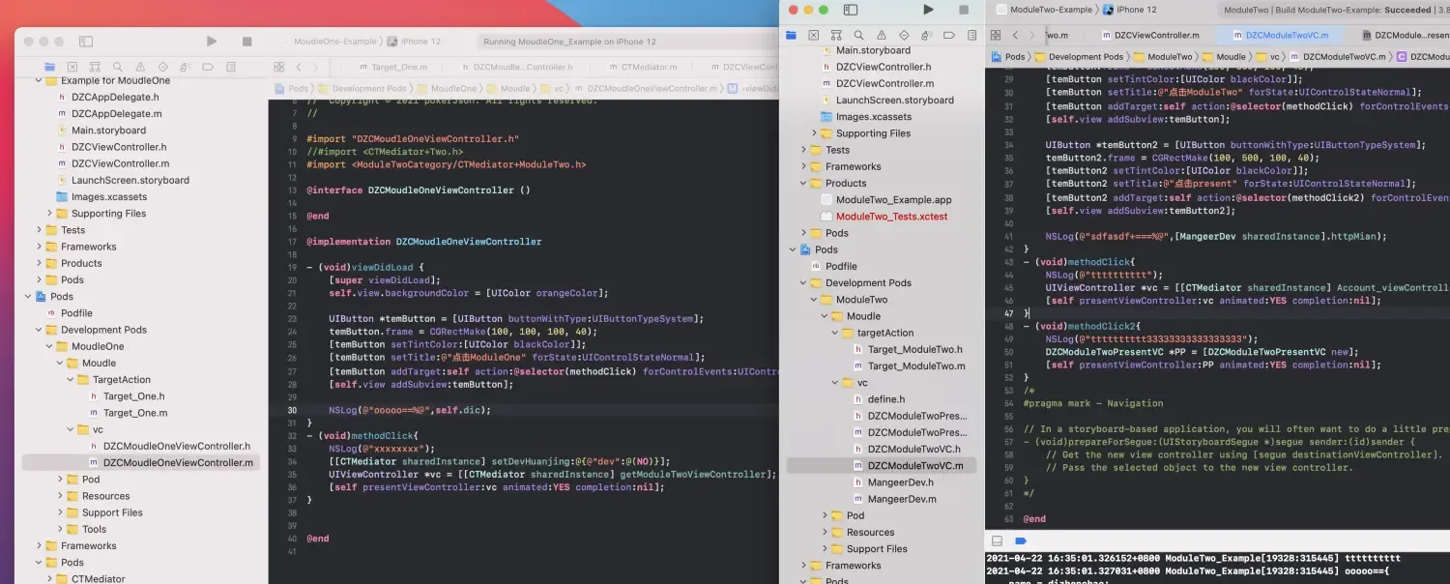Run the ModuleTwo-Example scheme with Play

(928, 10)
